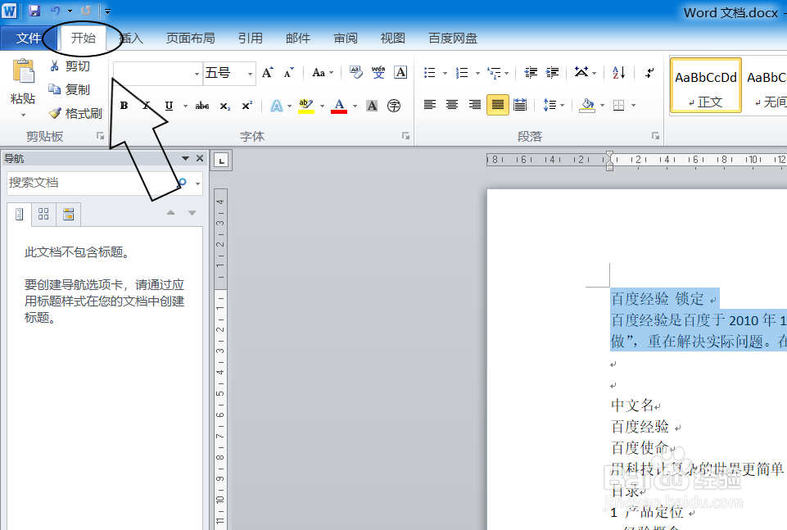Open the highlight color dropdown arrow
Image resolution: width=787 pixels, height=530 pixels.
coord(322,106)
